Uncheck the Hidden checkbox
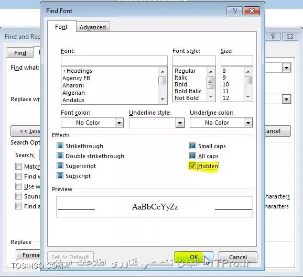This screenshot has height=277, width=303. pyautogui.click(x=192, y=166)
